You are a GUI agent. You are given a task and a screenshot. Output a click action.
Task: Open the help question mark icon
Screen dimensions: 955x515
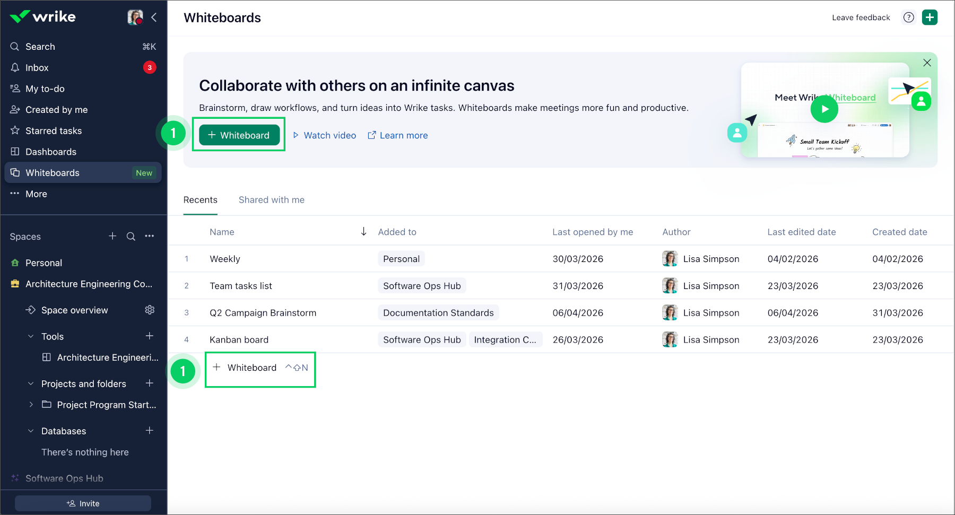908,18
